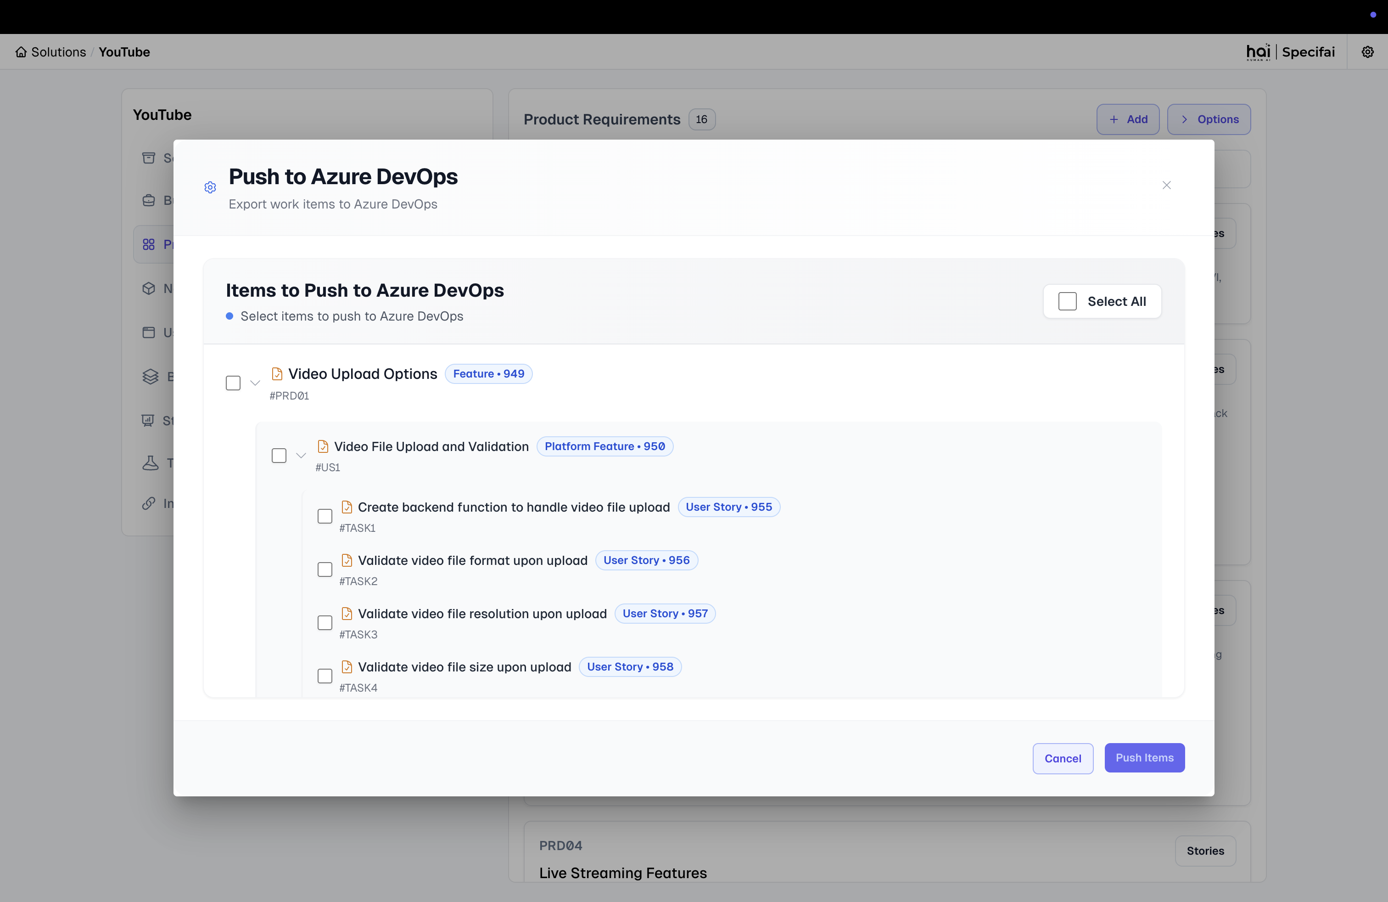Click the #TASK1 identifier text
This screenshot has width=1388, height=902.
click(358, 528)
